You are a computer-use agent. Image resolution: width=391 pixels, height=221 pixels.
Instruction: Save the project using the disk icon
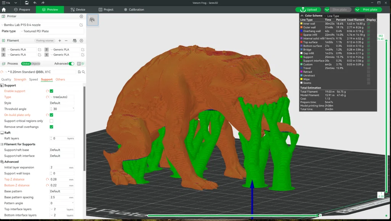click(x=26, y=3)
